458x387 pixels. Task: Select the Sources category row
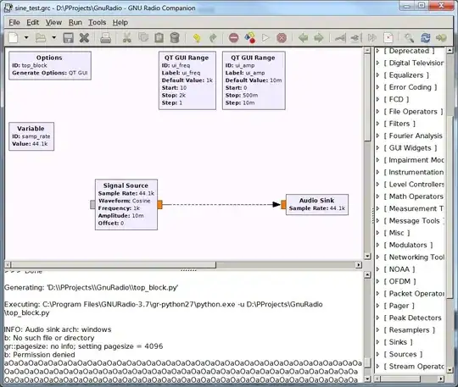410,354
